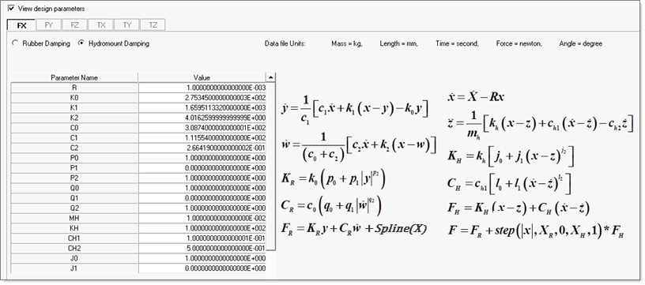
Task: Click the Parameter Name column header
Action: click(74, 77)
